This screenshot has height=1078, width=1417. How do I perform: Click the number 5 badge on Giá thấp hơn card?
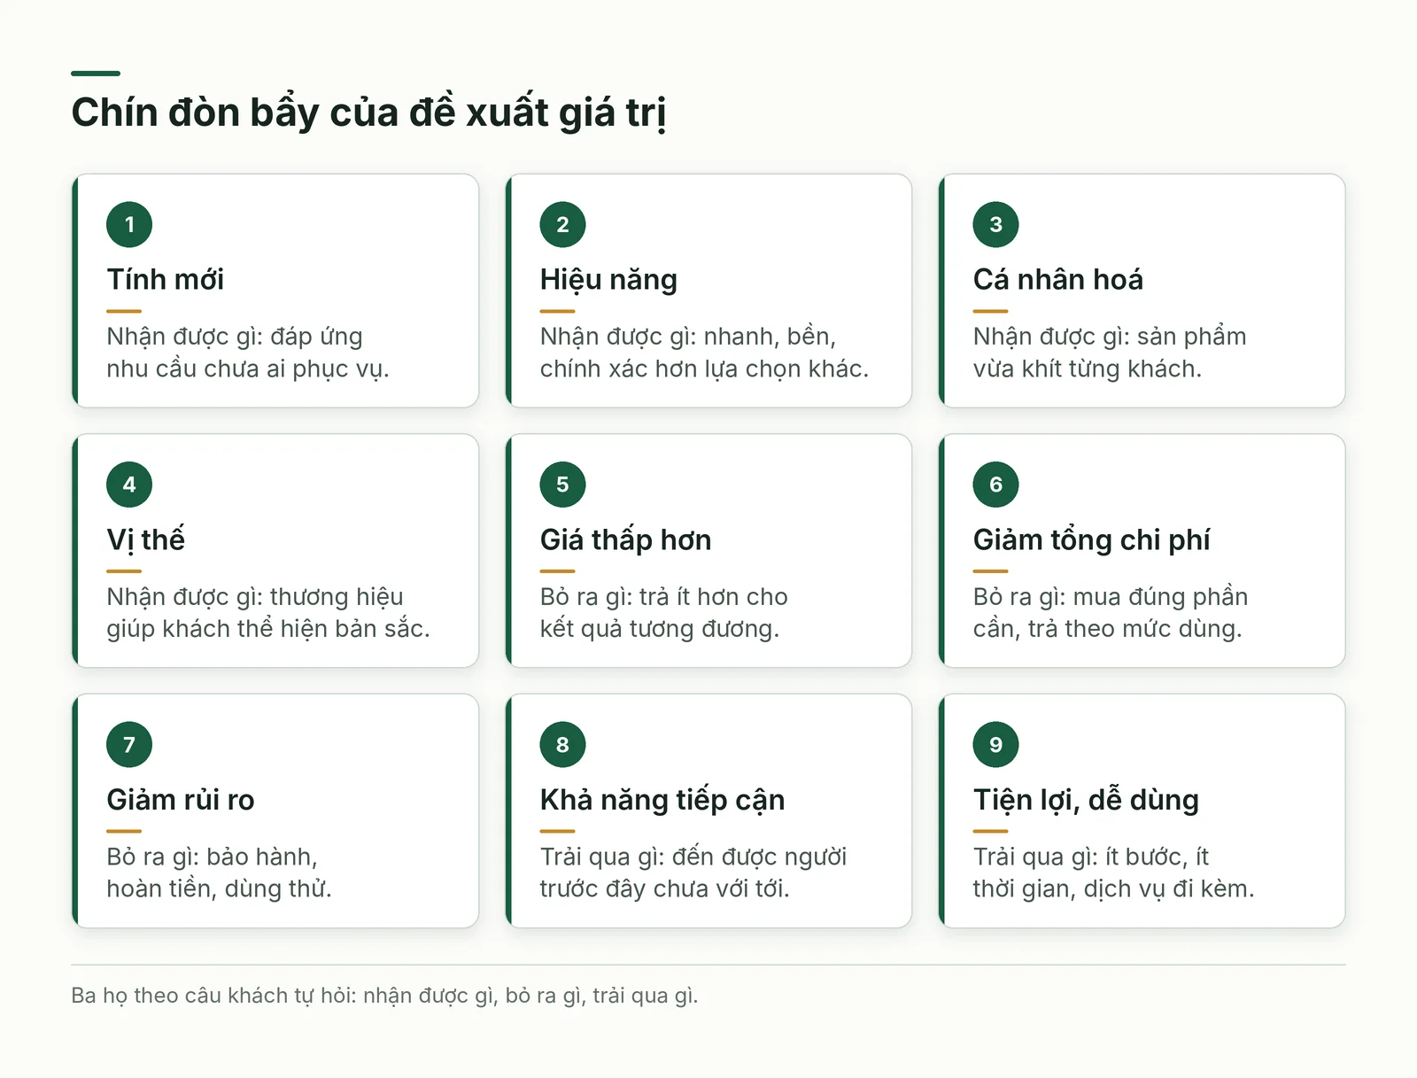click(562, 485)
